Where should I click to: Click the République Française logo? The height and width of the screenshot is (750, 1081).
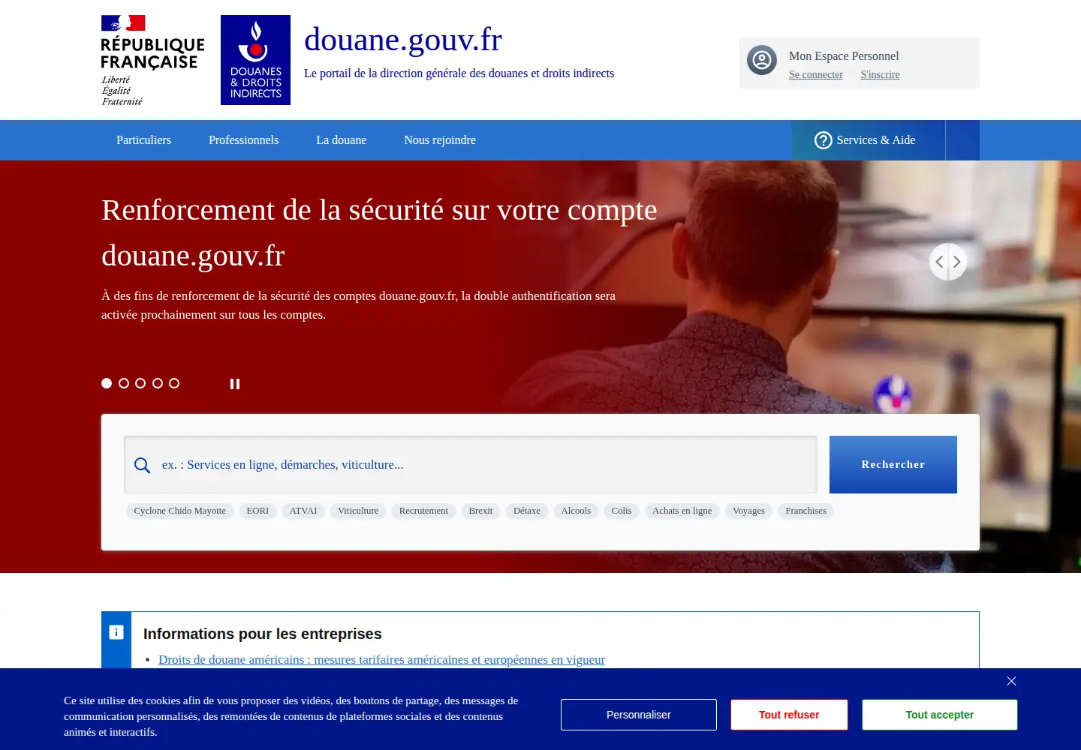click(152, 60)
